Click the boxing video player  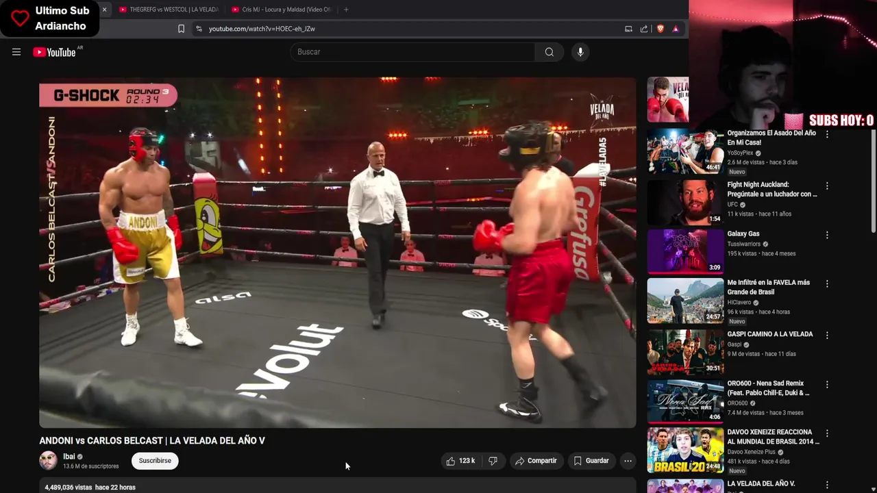coord(338,253)
